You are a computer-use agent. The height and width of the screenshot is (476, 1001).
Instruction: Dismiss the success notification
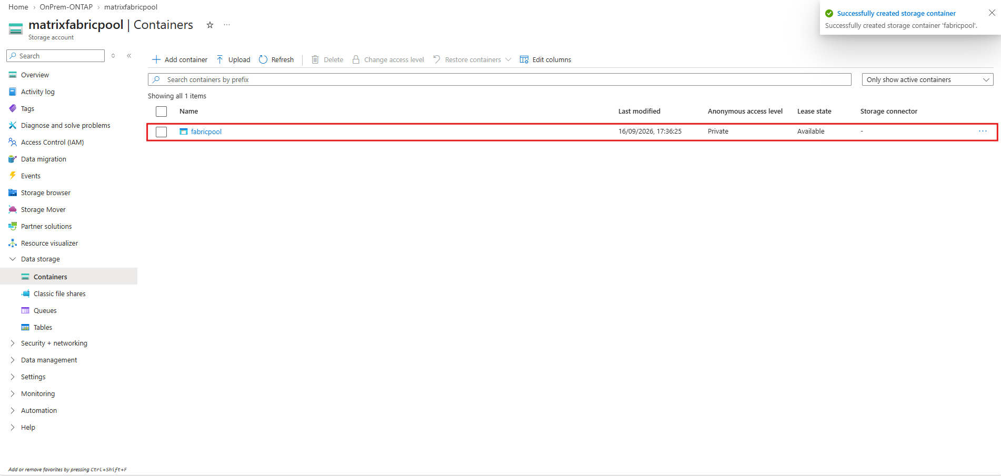click(x=992, y=13)
